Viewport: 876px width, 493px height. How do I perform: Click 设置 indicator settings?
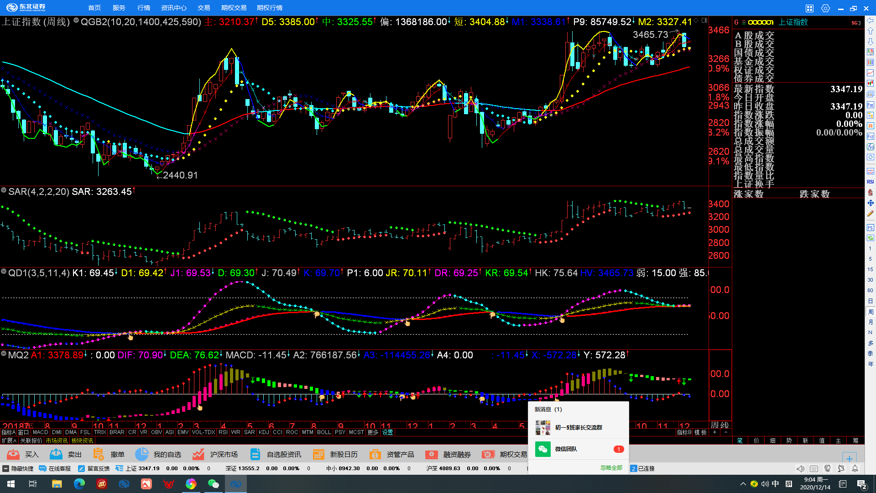(x=388, y=432)
